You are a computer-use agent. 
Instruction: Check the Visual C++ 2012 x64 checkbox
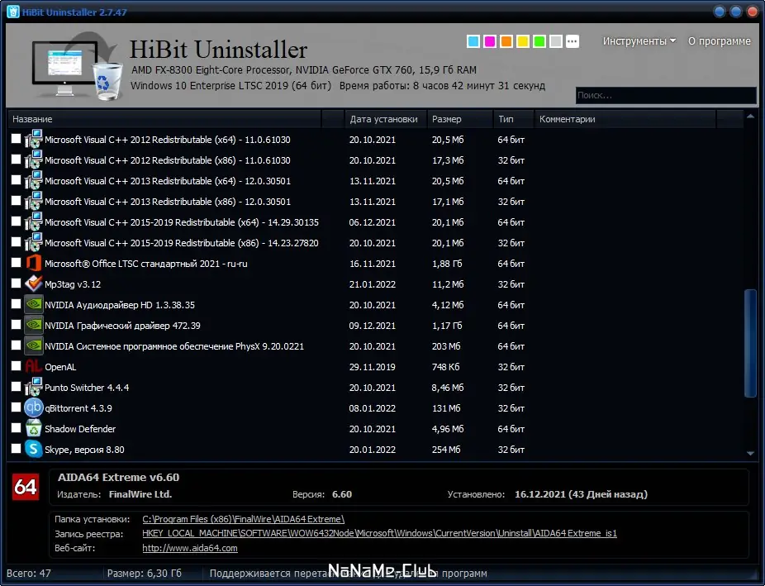tap(16, 139)
